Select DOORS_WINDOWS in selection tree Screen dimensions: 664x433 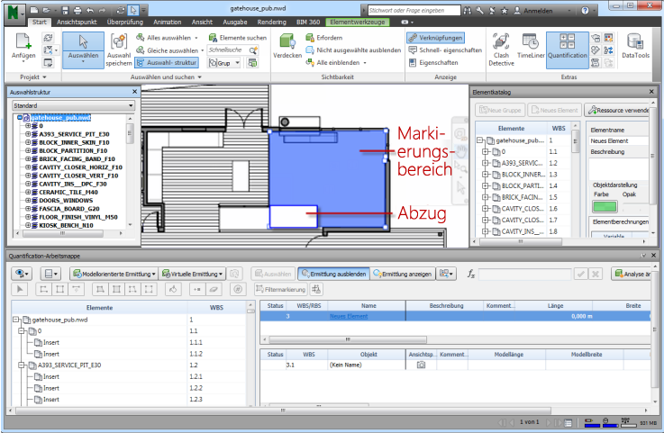pyautogui.click(x=66, y=201)
